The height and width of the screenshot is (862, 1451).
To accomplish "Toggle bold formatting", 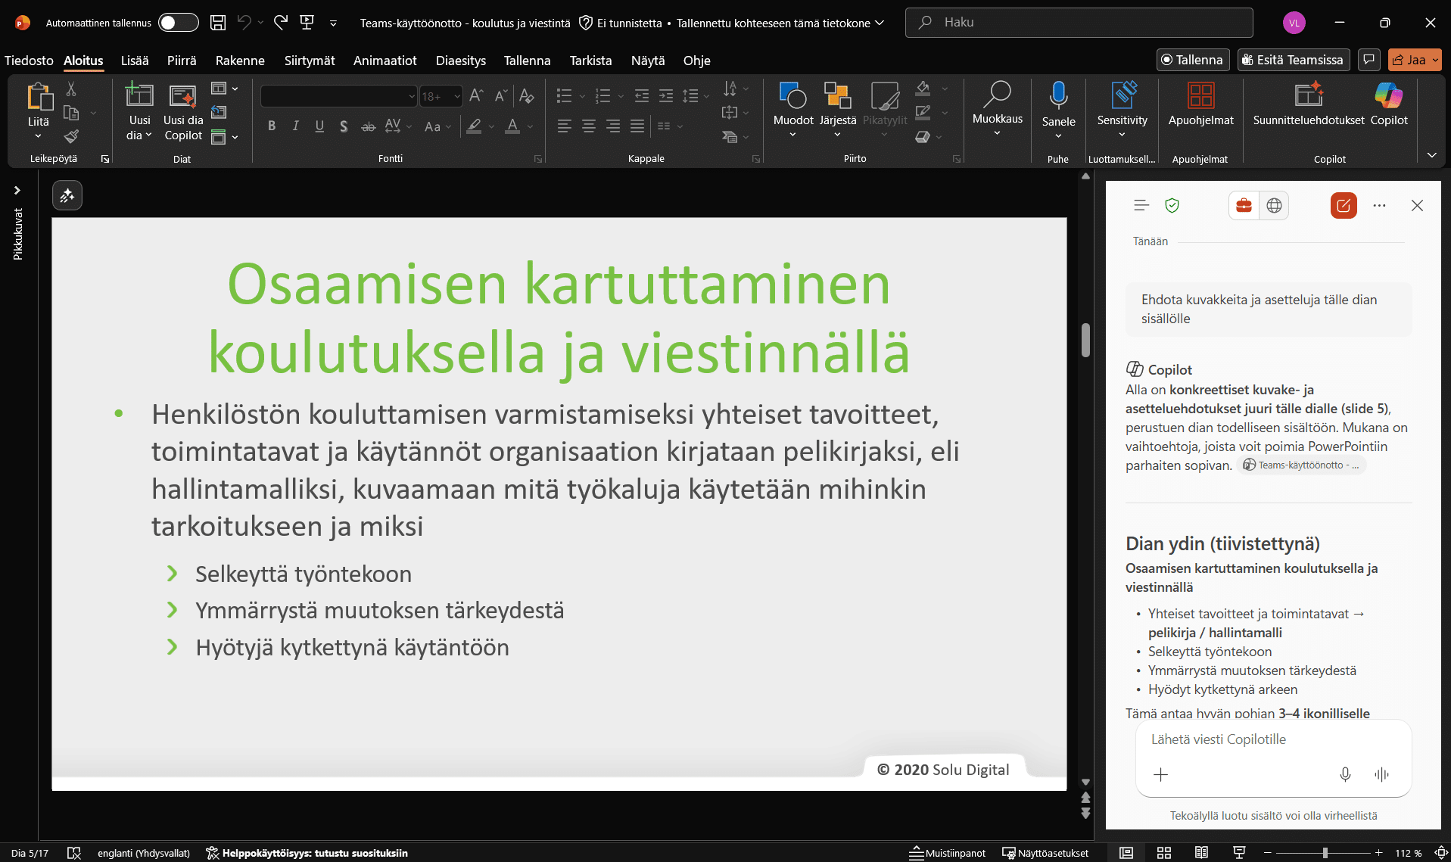I will click(x=272, y=126).
